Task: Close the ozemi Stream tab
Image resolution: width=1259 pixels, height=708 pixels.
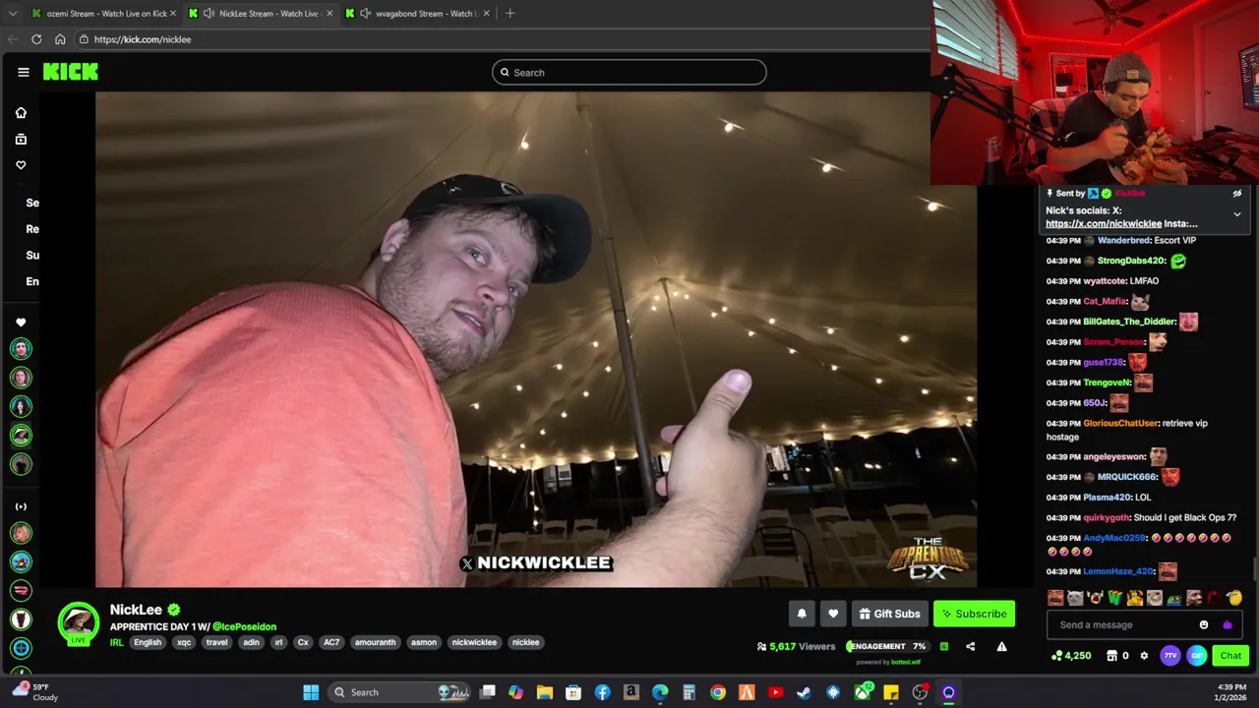Action: click(x=173, y=13)
